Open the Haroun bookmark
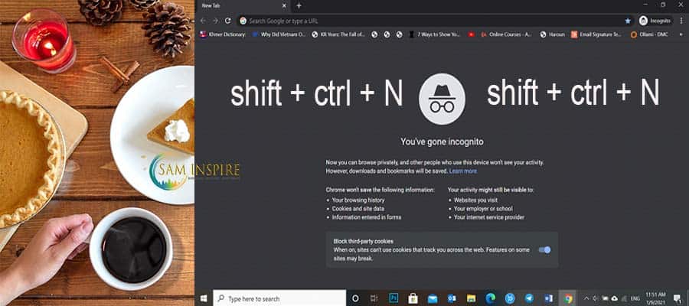The height and width of the screenshot is (306, 689). click(552, 34)
